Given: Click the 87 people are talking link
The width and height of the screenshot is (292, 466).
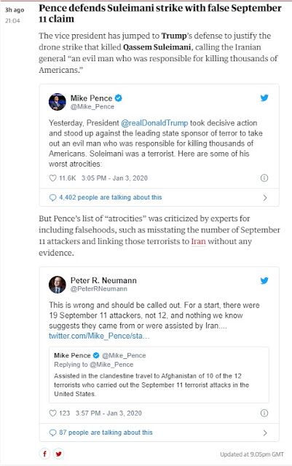Looking at the screenshot, I should pyautogui.click(x=106, y=433).
